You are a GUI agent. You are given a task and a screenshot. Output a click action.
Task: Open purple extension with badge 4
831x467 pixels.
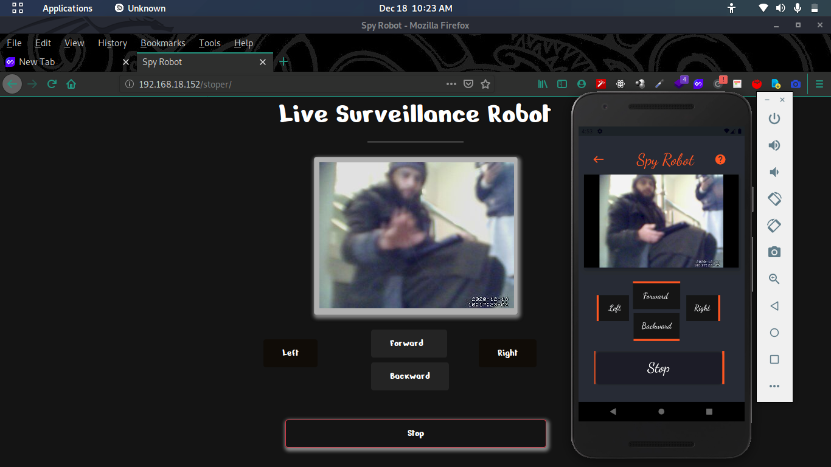680,83
